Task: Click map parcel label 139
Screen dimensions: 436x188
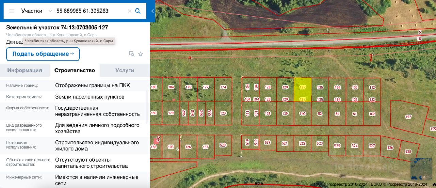Action: click(285, 114)
